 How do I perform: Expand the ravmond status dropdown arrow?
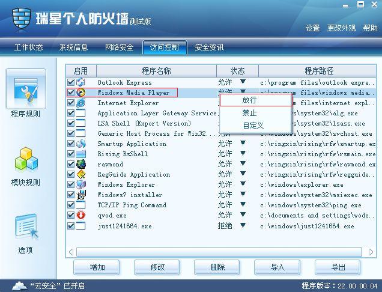pyautogui.click(x=243, y=163)
